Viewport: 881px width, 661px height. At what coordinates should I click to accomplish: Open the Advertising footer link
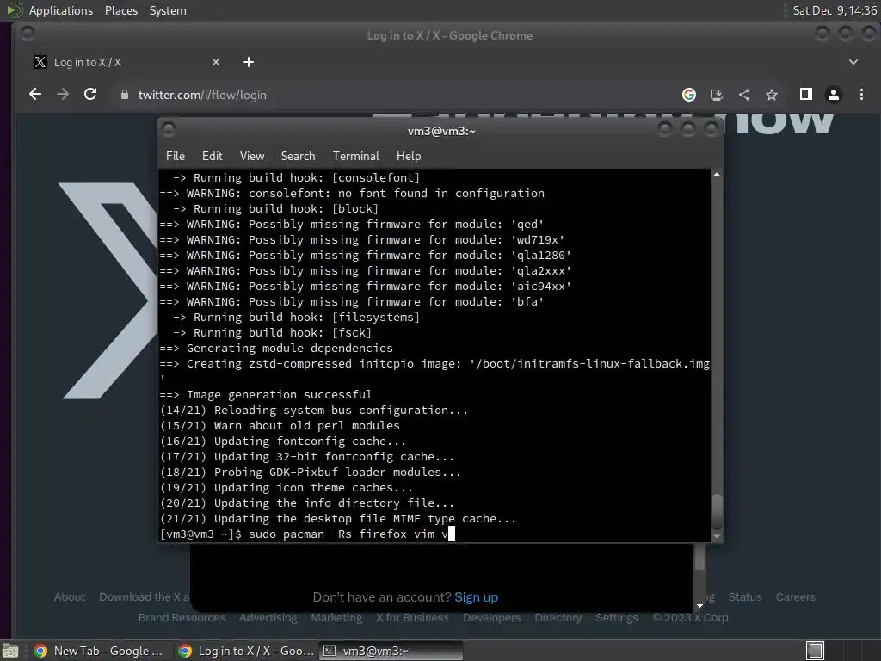268,617
